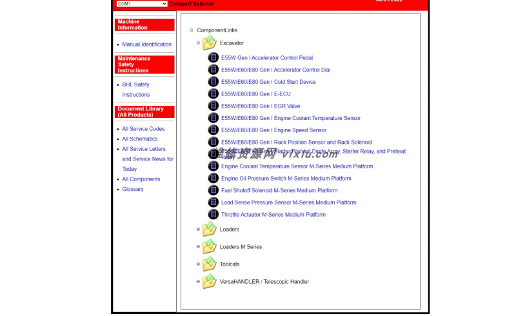Collapse the ComponentLinks tree root

[191, 30]
